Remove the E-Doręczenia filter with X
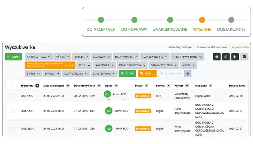This screenshot has height=144, width=253. (72, 65)
